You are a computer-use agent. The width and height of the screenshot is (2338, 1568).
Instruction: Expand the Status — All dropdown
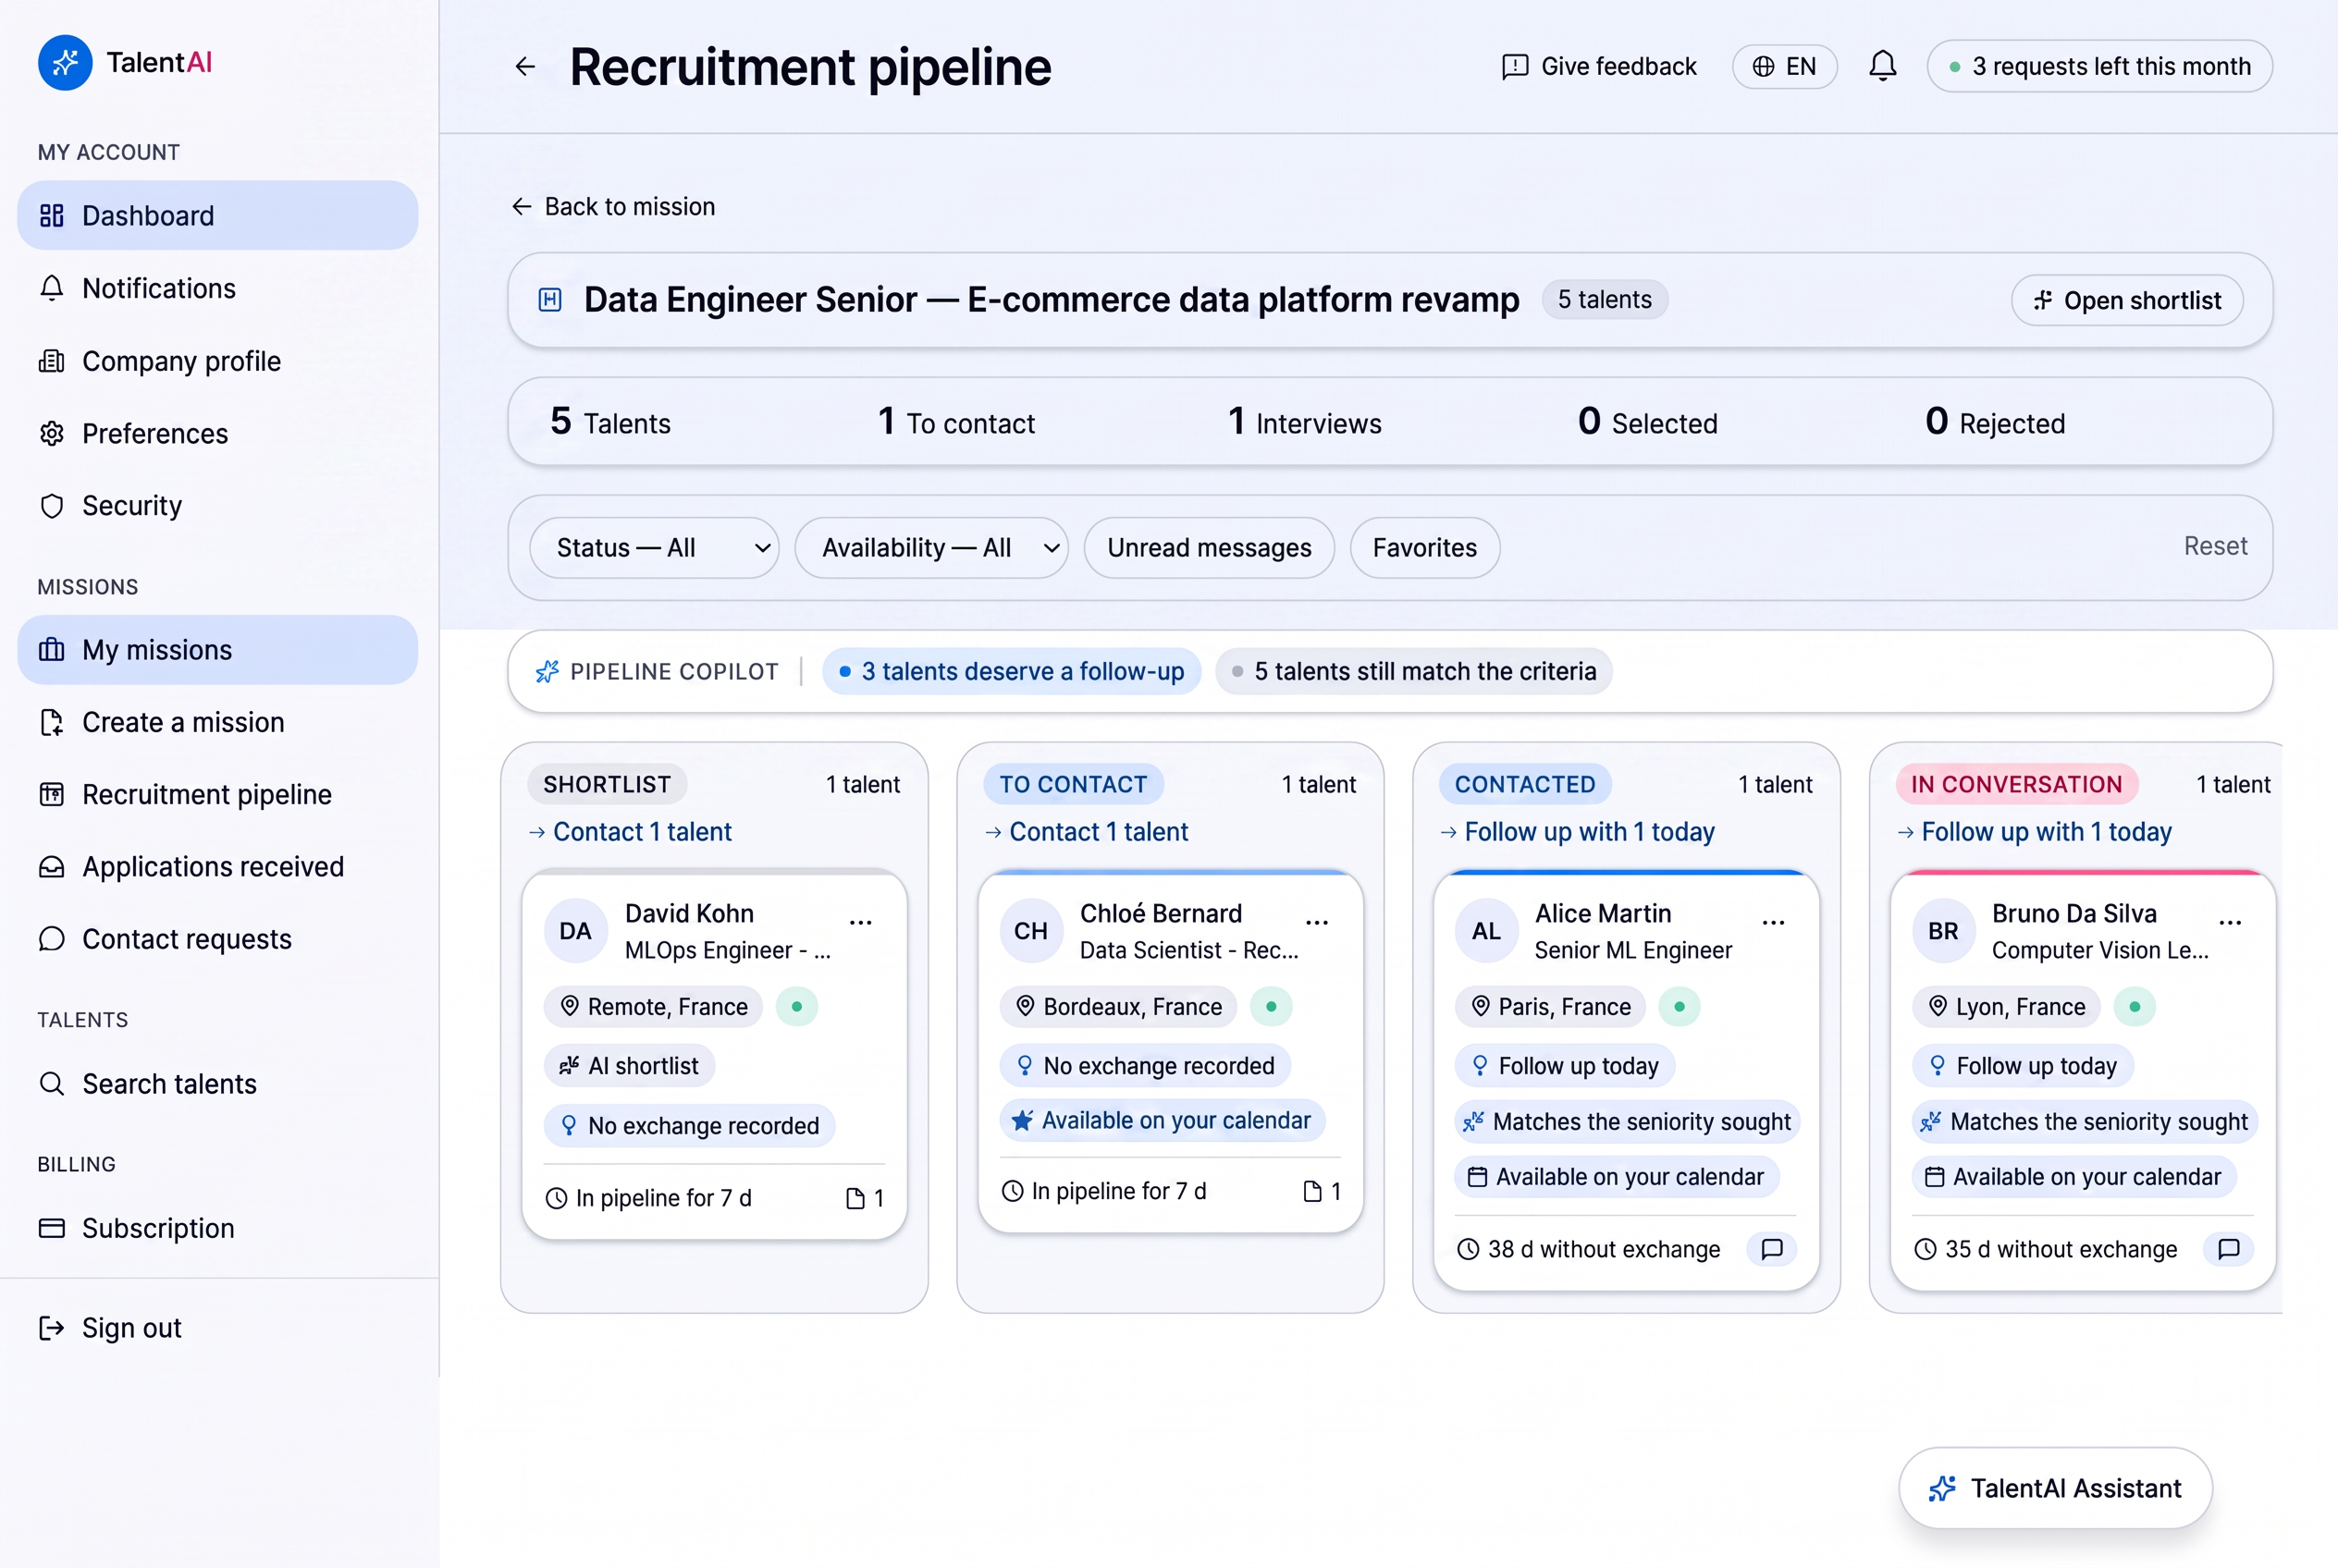coord(654,548)
